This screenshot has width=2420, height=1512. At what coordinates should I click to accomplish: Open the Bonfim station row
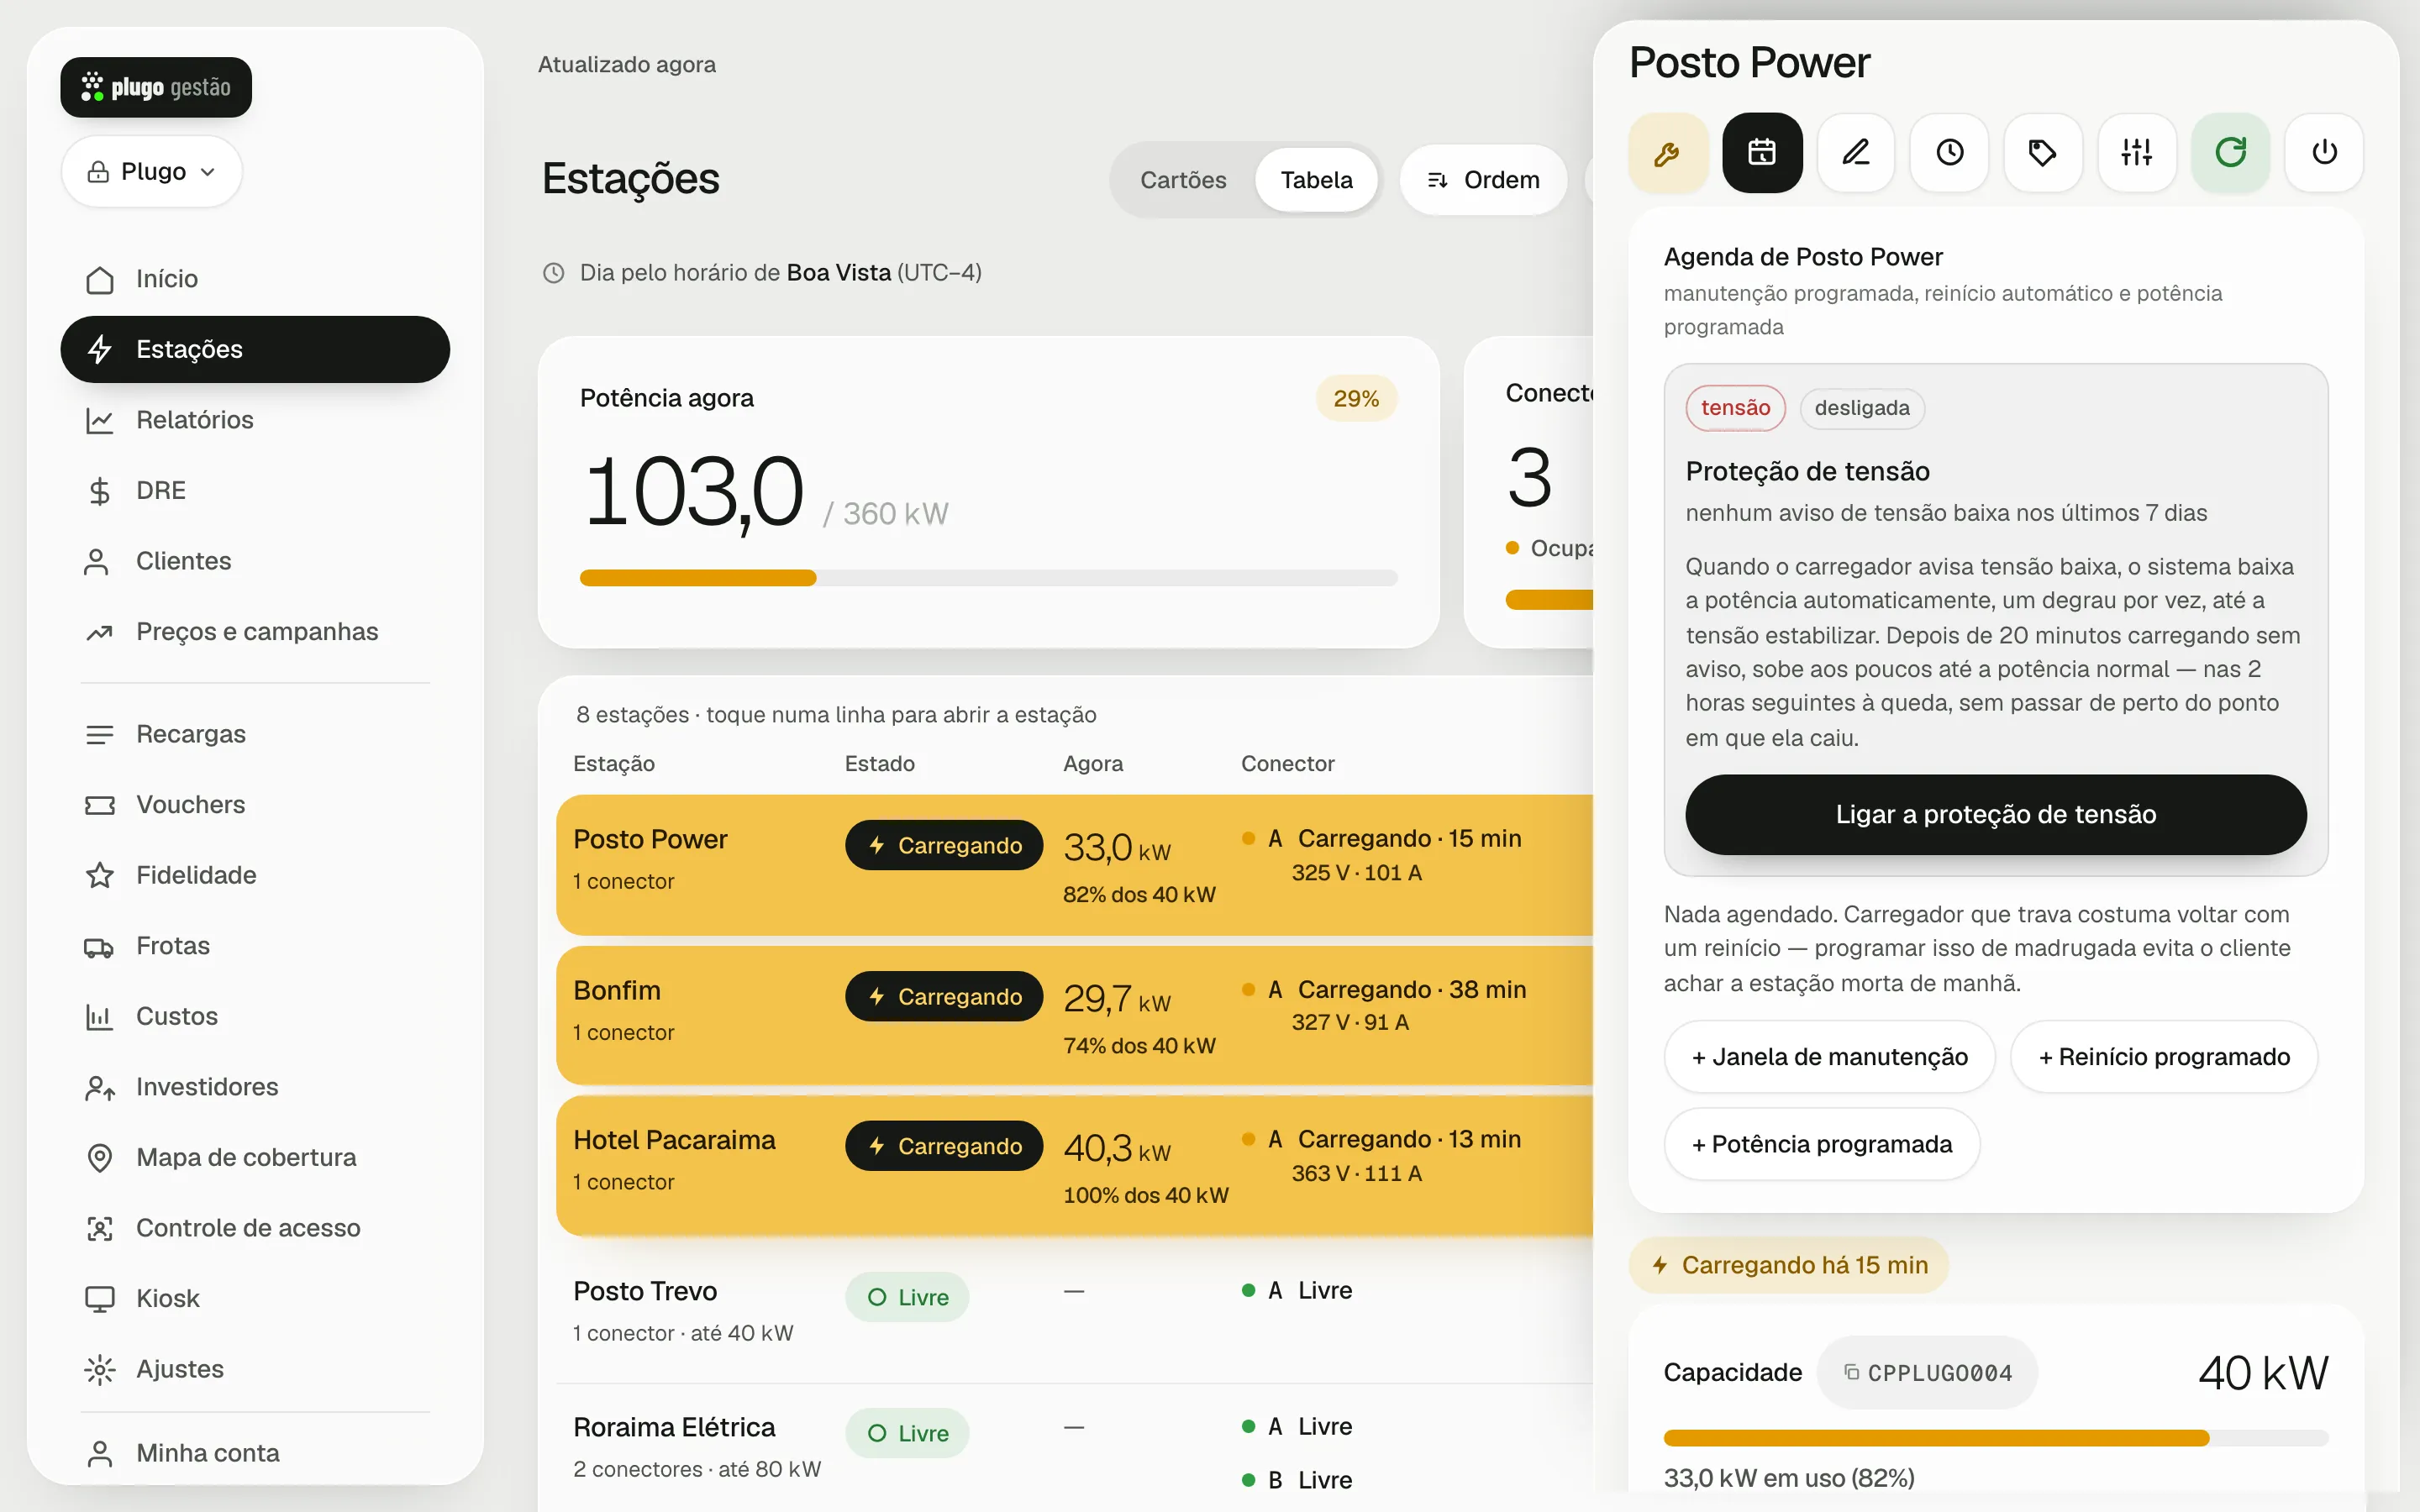pyautogui.click(x=1074, y=1015)
